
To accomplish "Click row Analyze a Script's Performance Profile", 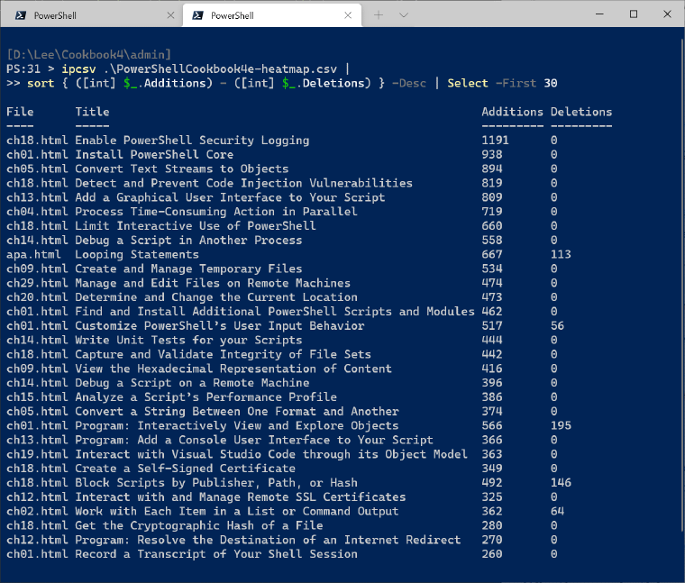I will click(x=309, y=397).
